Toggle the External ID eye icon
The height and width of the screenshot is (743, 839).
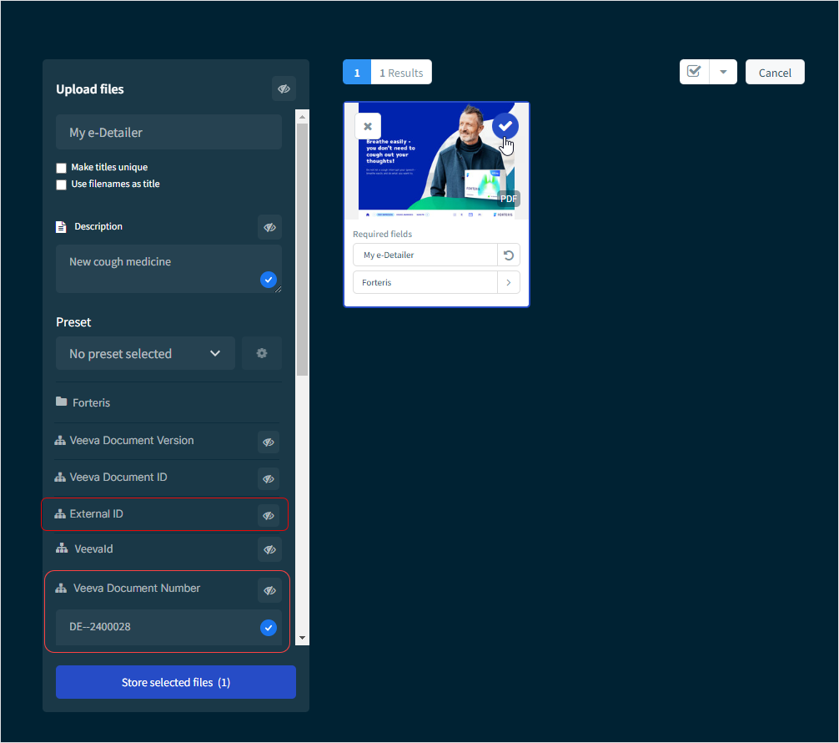[x=269, y=515]
